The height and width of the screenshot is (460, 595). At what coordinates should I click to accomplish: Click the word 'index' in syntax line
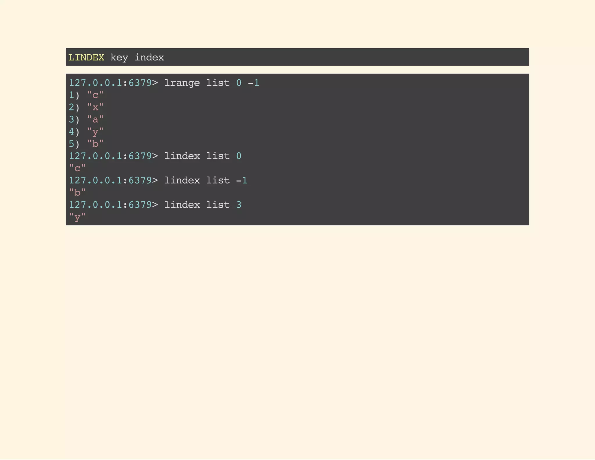click(x=149, y=57)
